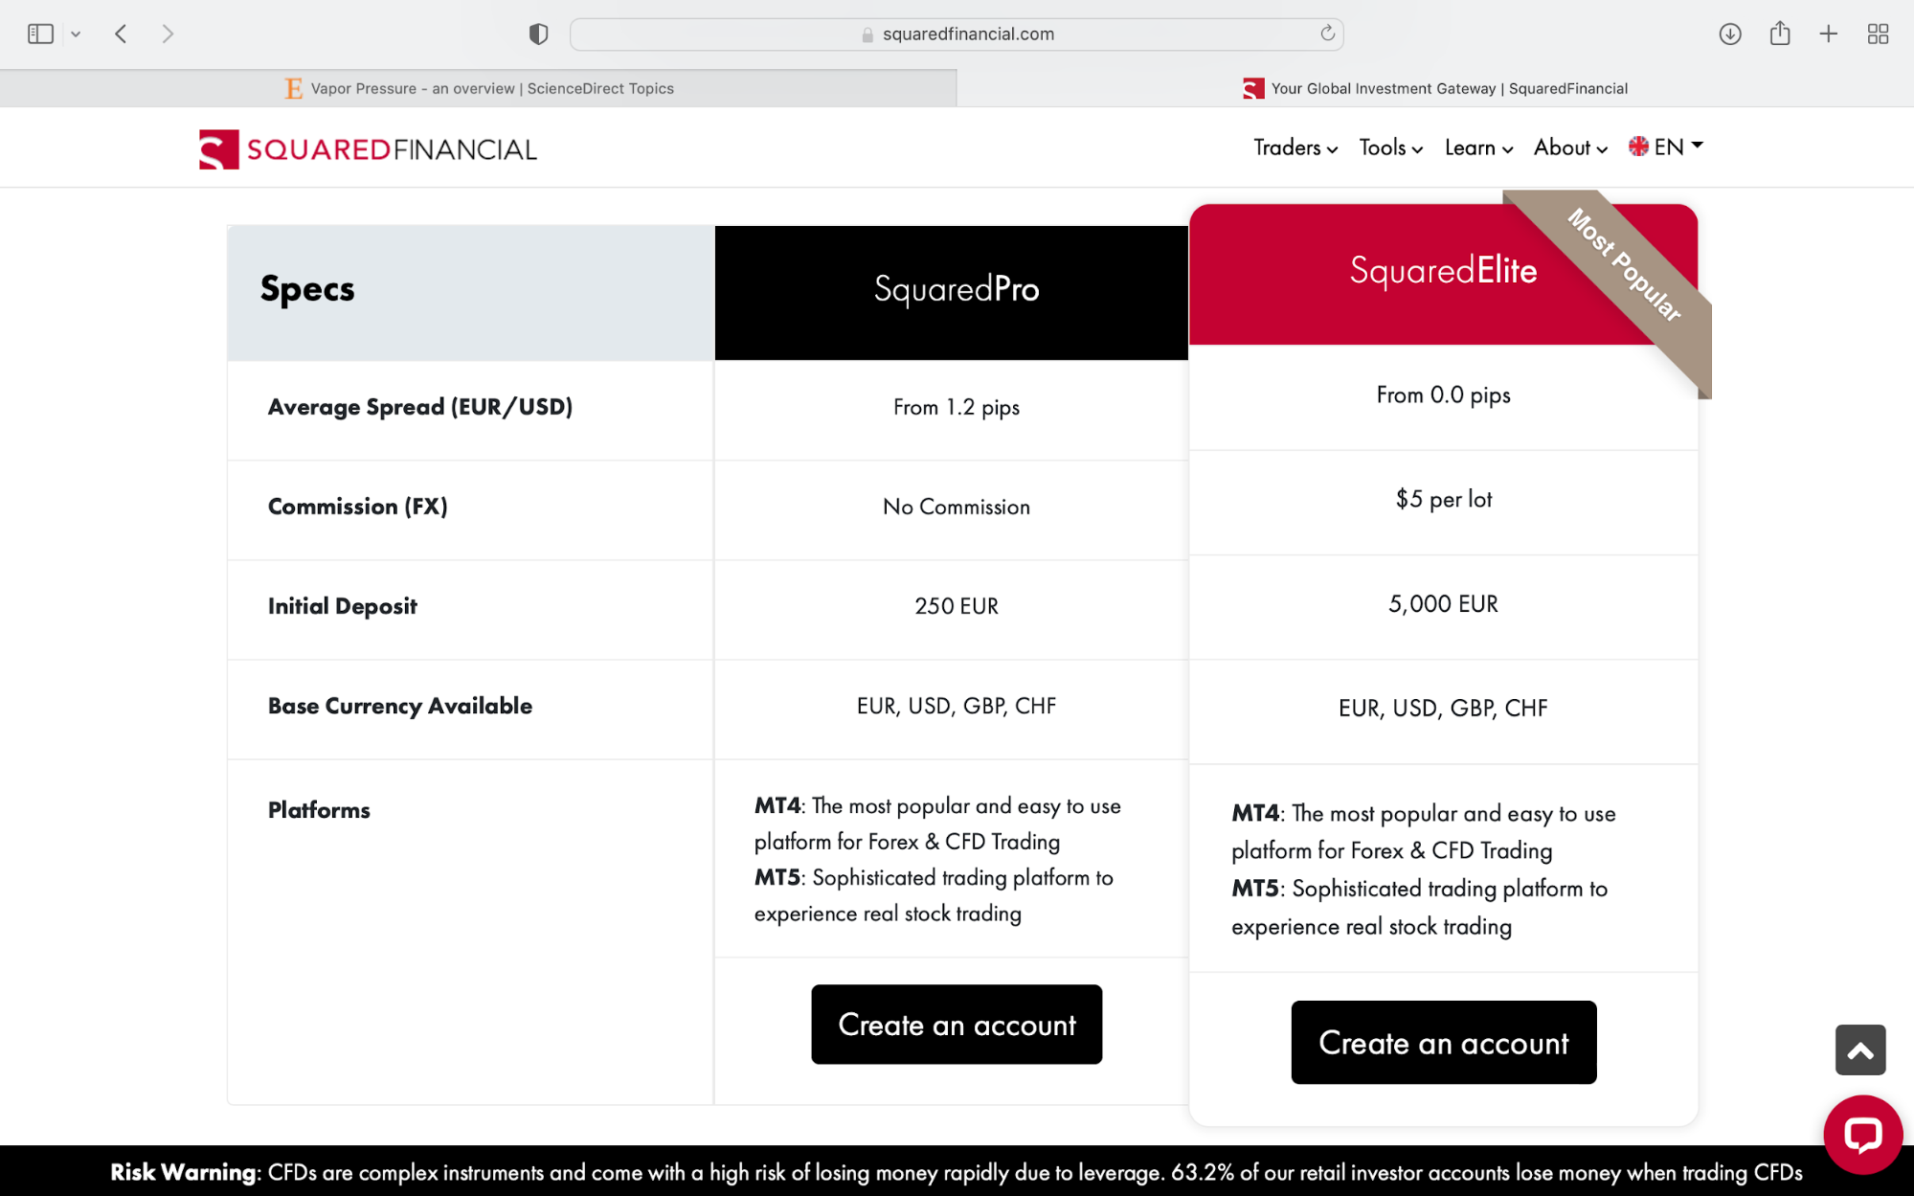Image resolution: width=1914 pixels, height=1196 pixels.
Task: Go back to previous page
Action: tap(121, 34)
